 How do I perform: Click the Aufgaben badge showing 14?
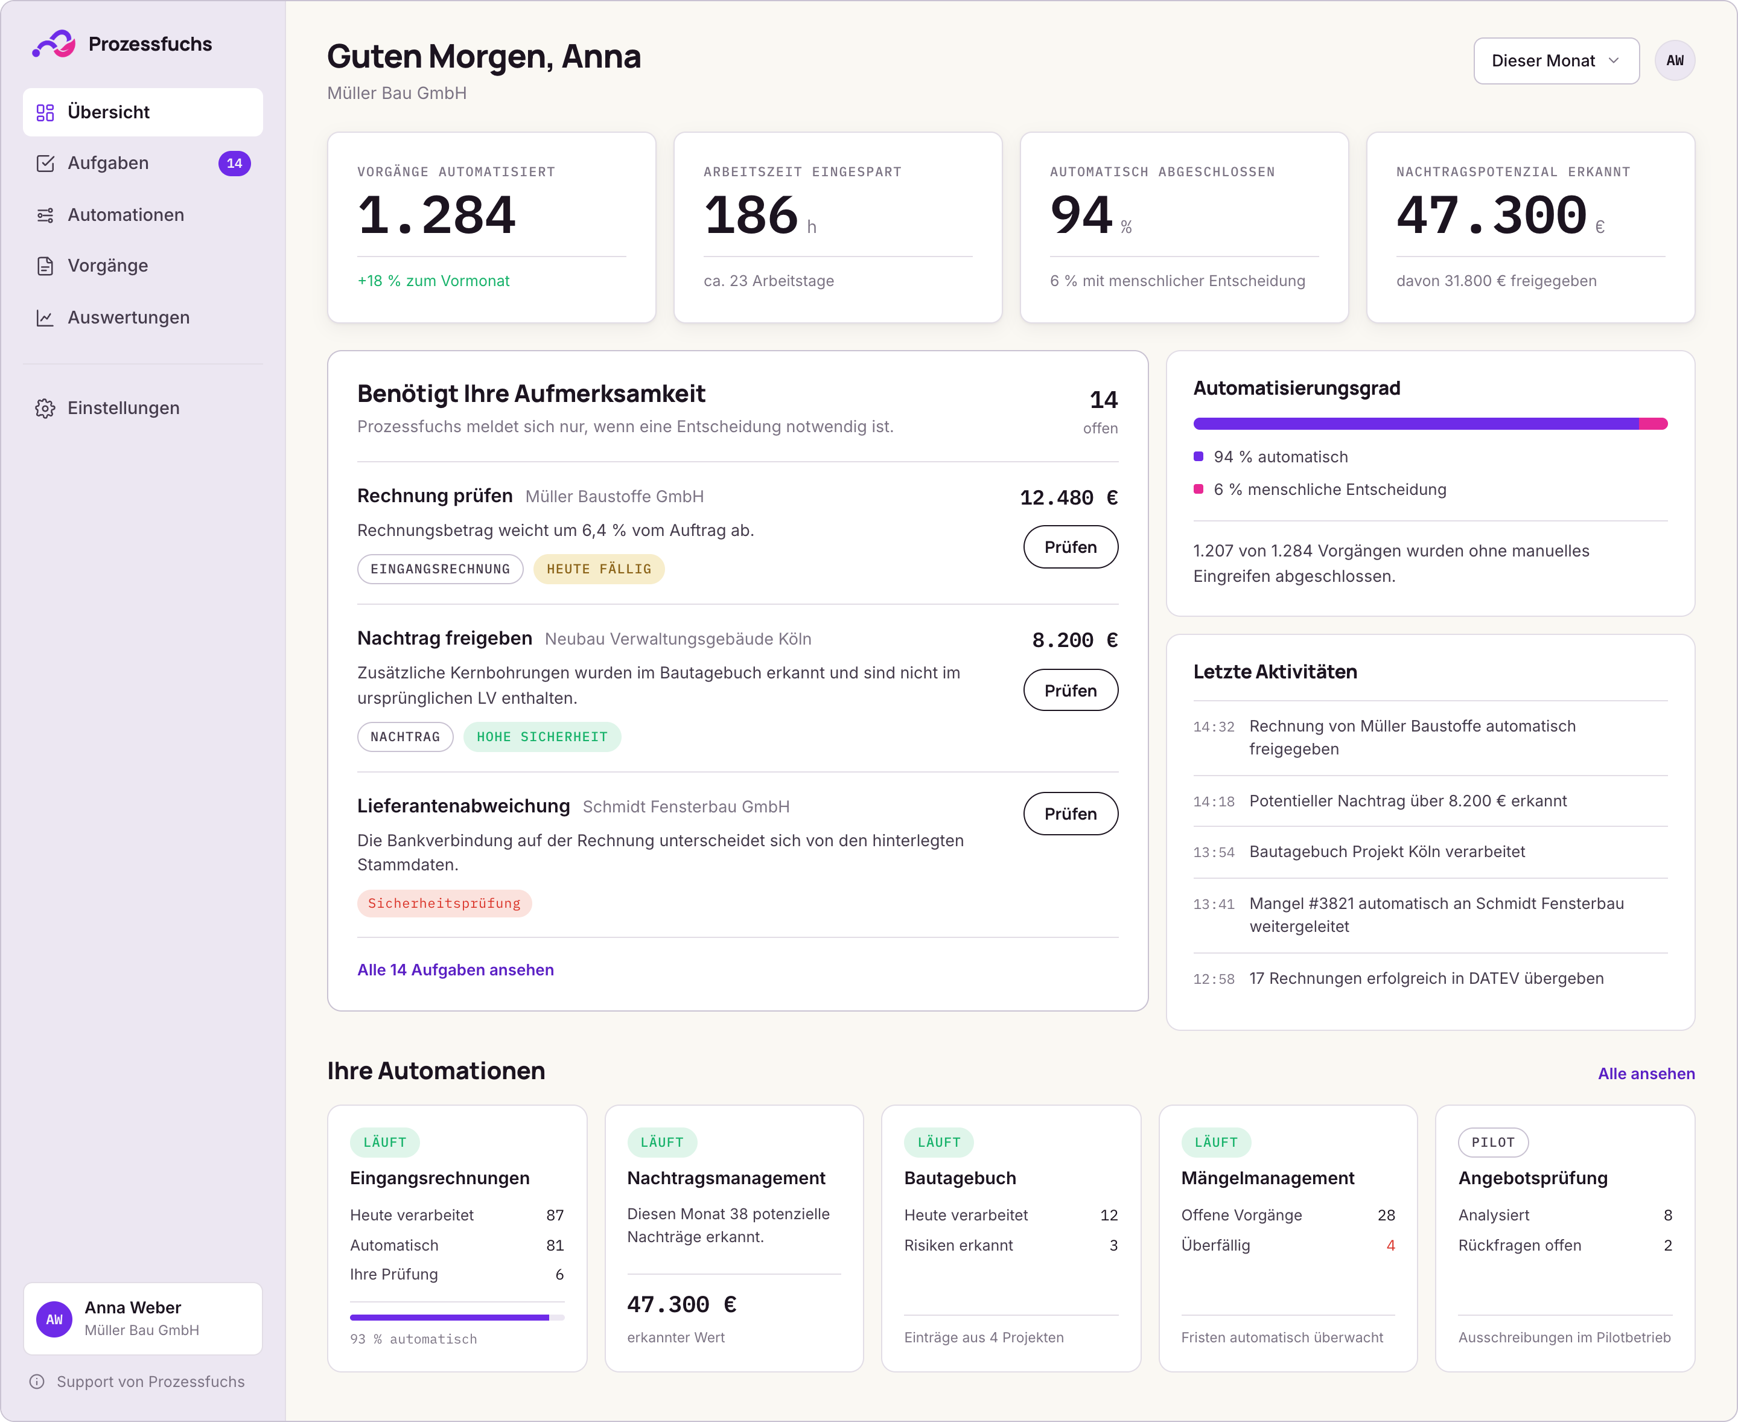(234, 163)
